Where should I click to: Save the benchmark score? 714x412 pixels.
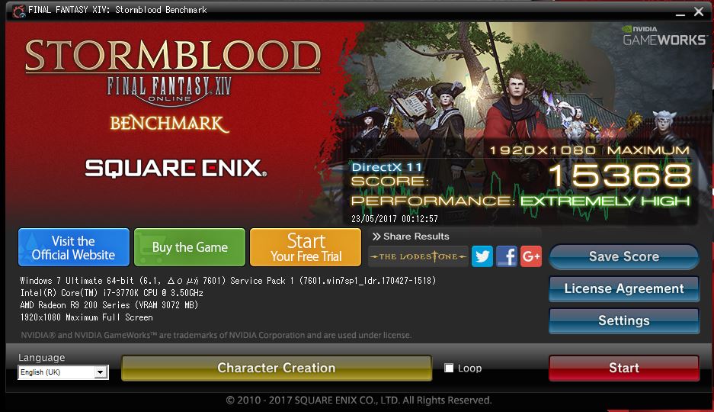tap(624, 256)
